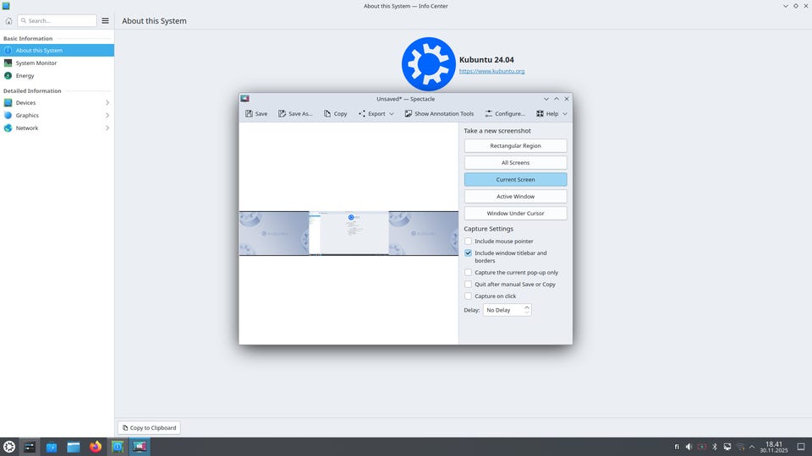Image resolution: width=812 pixels, height=456 pixels.
Task: Expand the Graphics section chevron
Action: [107, 116]
